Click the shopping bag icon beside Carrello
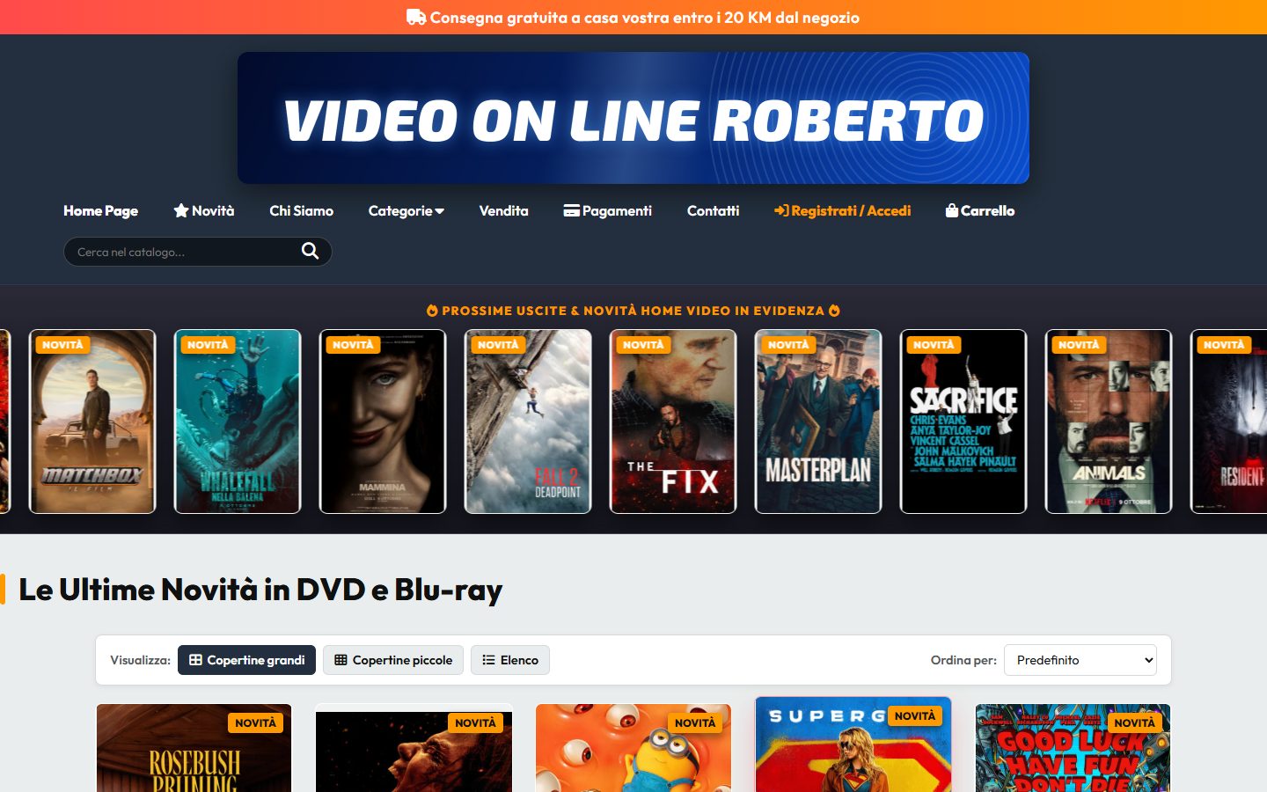The width and height of the screenshot is (1267, 792). [x=952, y=211]
